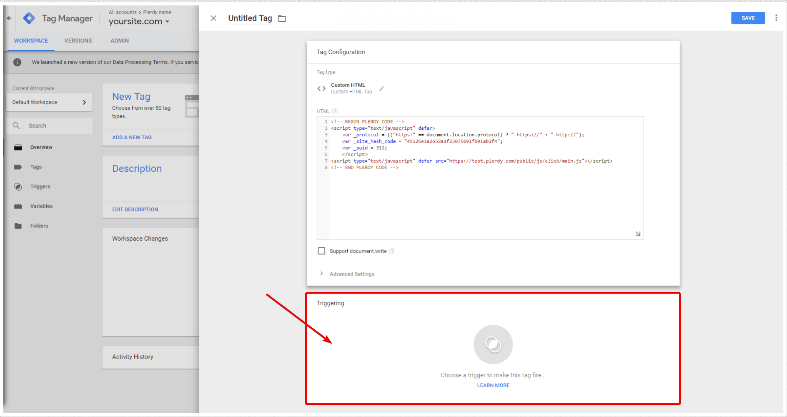Open the yoursite.com container dropdown
The width and height of the screenshot is (787, 417).
tap(139, 21)
